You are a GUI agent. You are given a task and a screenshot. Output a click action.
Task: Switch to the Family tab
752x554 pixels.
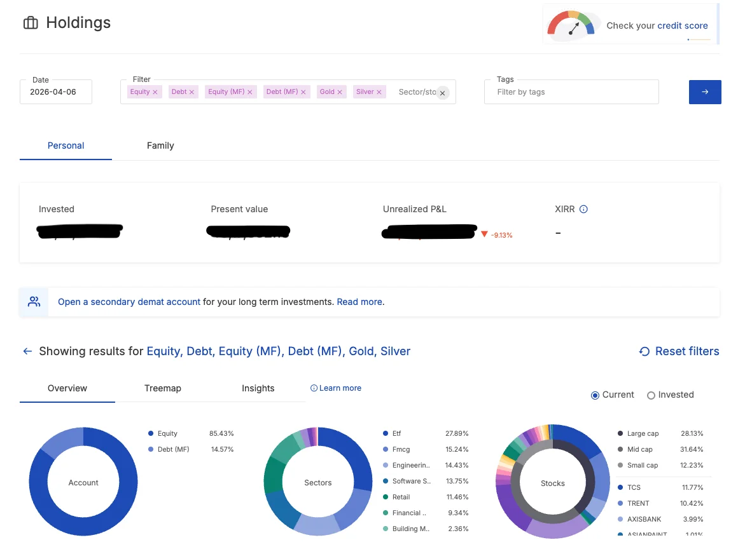[160, 145]
